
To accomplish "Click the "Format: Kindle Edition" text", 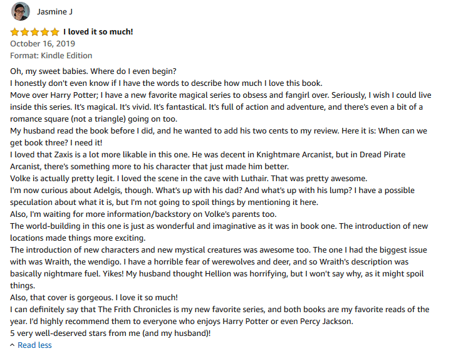I will [50, 56].
